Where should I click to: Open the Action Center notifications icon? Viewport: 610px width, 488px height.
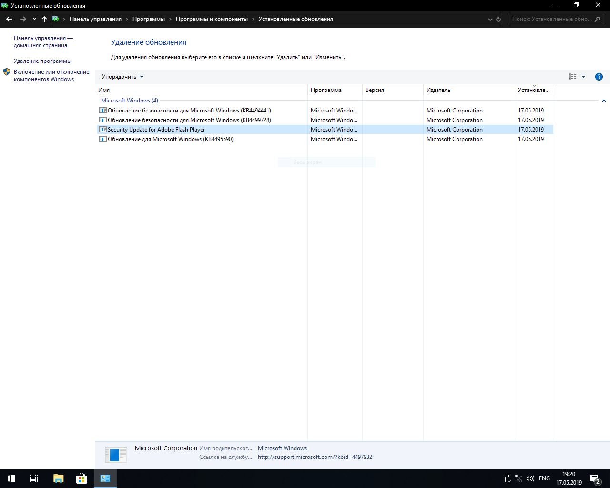595,478
